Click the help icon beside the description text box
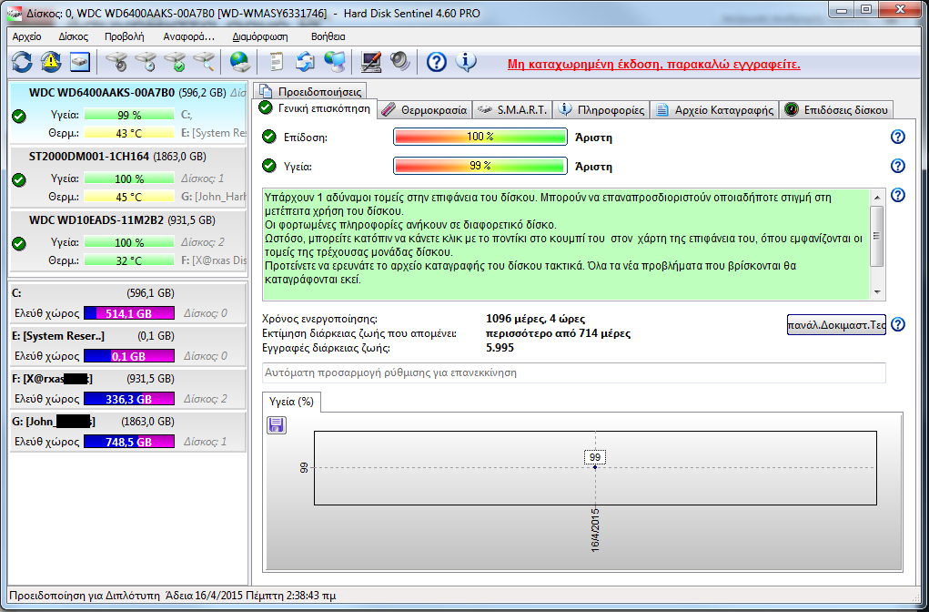929x612 pixels. [897, 195]
